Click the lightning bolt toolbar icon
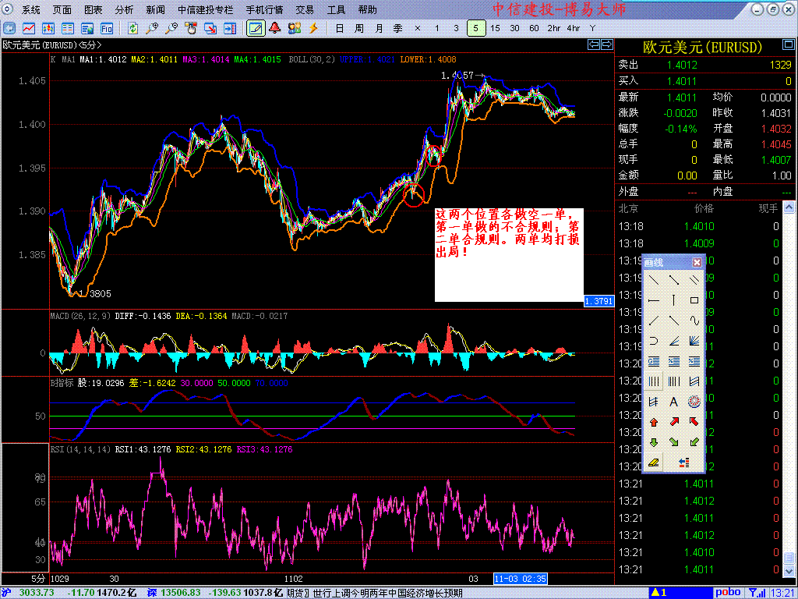Viewport: 798px width, 599px height. click(x=314, y=28)
